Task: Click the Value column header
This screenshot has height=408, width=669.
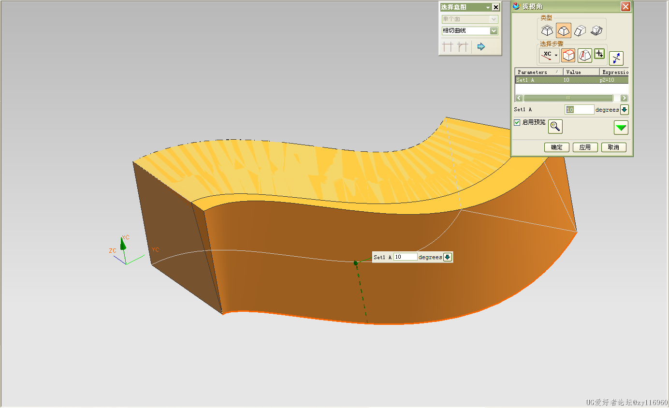Action: pyautogui.click(x=582, y=72)
